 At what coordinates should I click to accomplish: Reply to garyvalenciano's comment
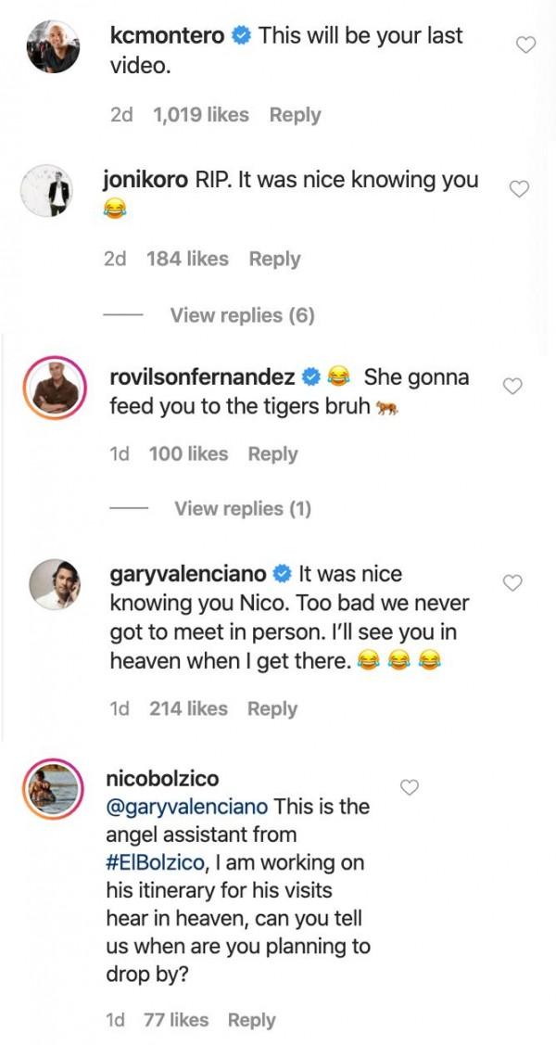[272, 708]
